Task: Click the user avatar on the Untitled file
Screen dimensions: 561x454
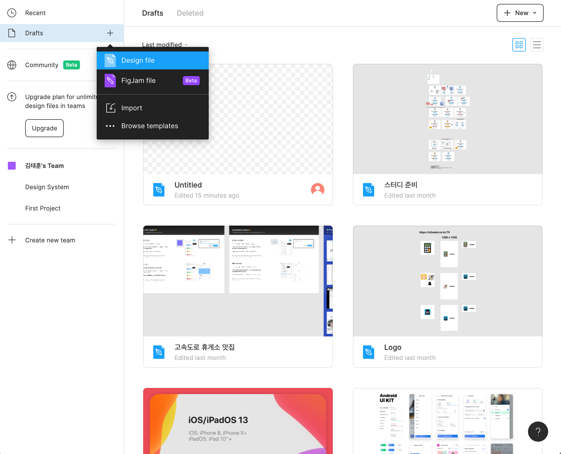Action: 317,190
